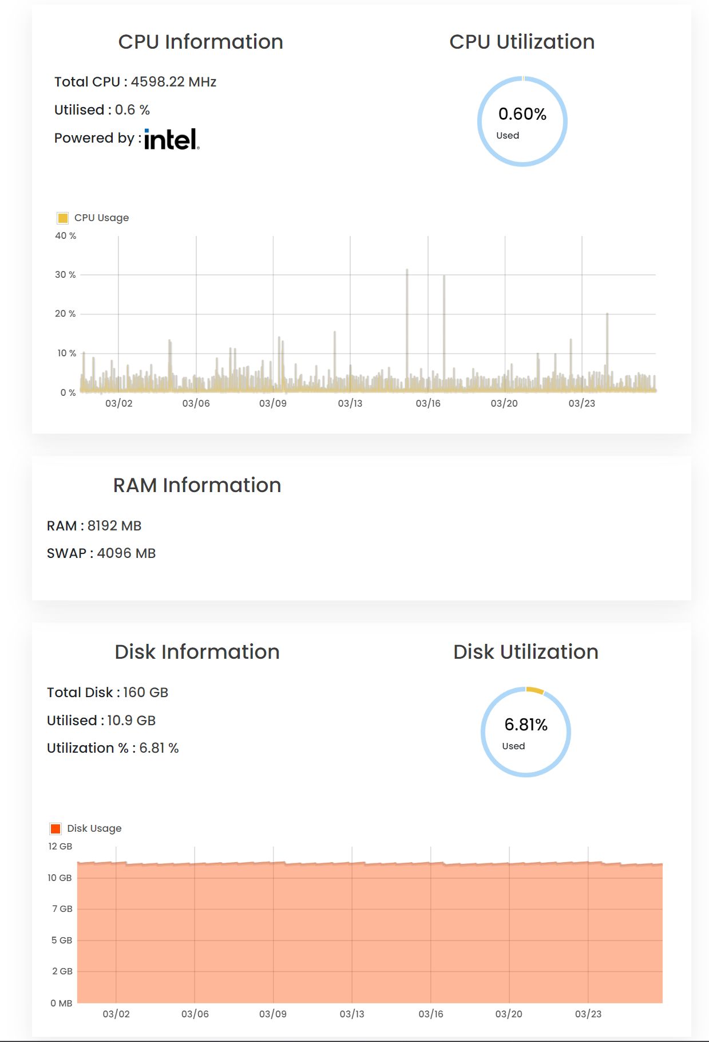Click the 03/02 label on CPU chart

(x=119, y=403)
